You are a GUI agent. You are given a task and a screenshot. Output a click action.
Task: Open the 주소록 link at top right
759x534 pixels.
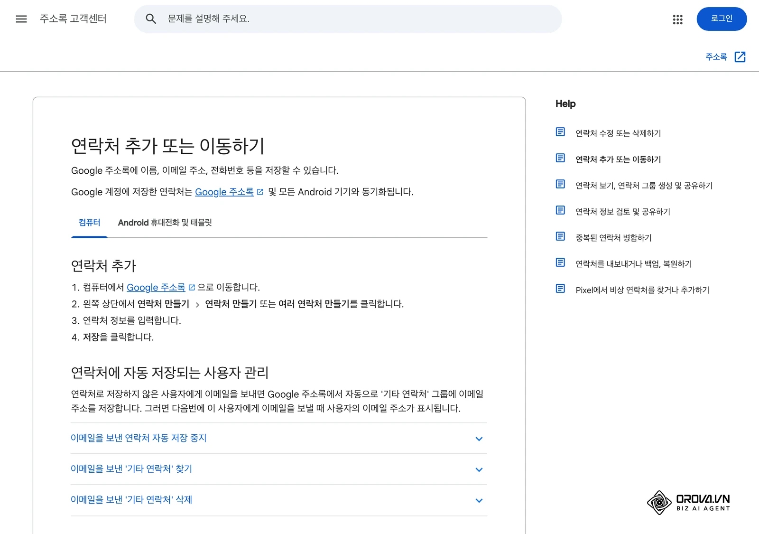pos(716,57)
